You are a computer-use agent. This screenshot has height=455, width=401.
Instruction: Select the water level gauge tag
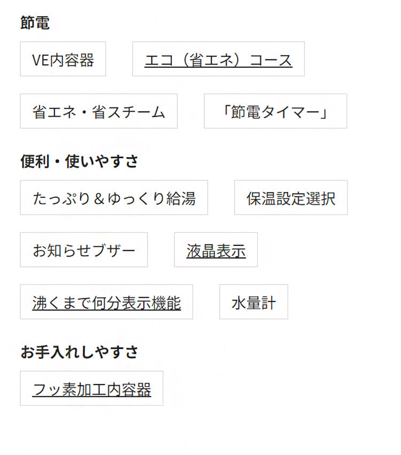coord(253,302)
